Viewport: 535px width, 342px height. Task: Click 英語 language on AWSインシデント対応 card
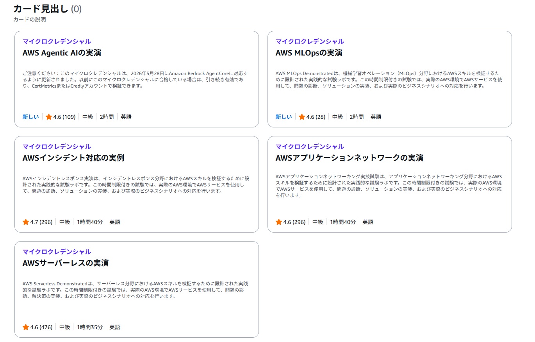coord(115,222)
